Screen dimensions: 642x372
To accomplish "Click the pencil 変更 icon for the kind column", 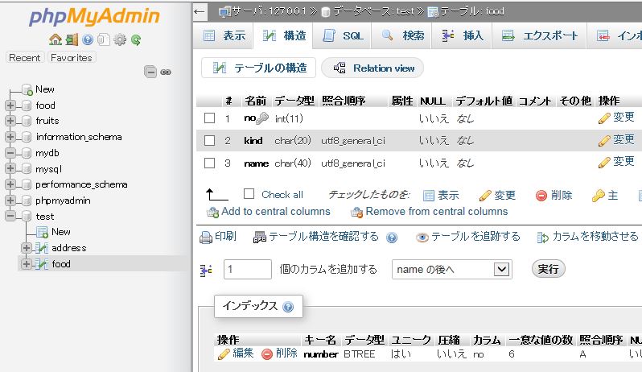I will pos(604,140).
